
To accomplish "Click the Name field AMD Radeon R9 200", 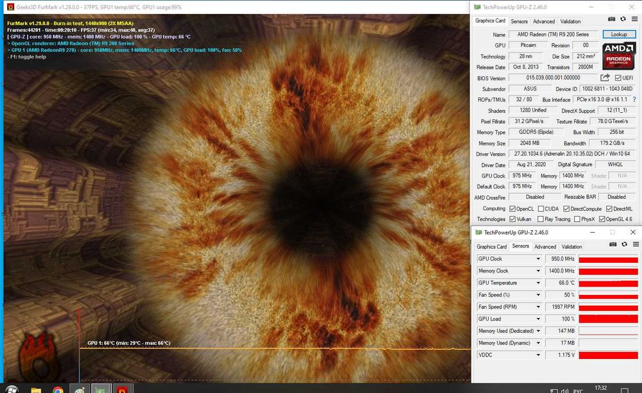I will click(553, 35).
